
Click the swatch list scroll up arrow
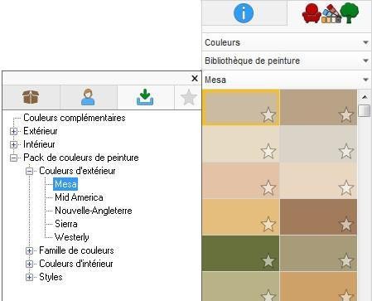click(x=365, y=97)
